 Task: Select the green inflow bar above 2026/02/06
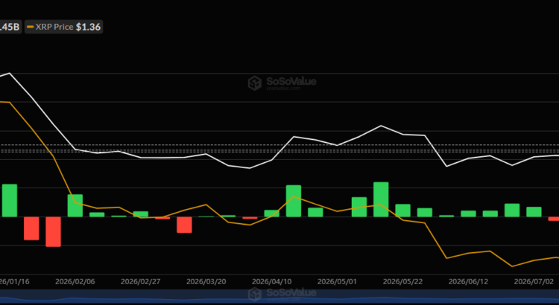[75, 205]
